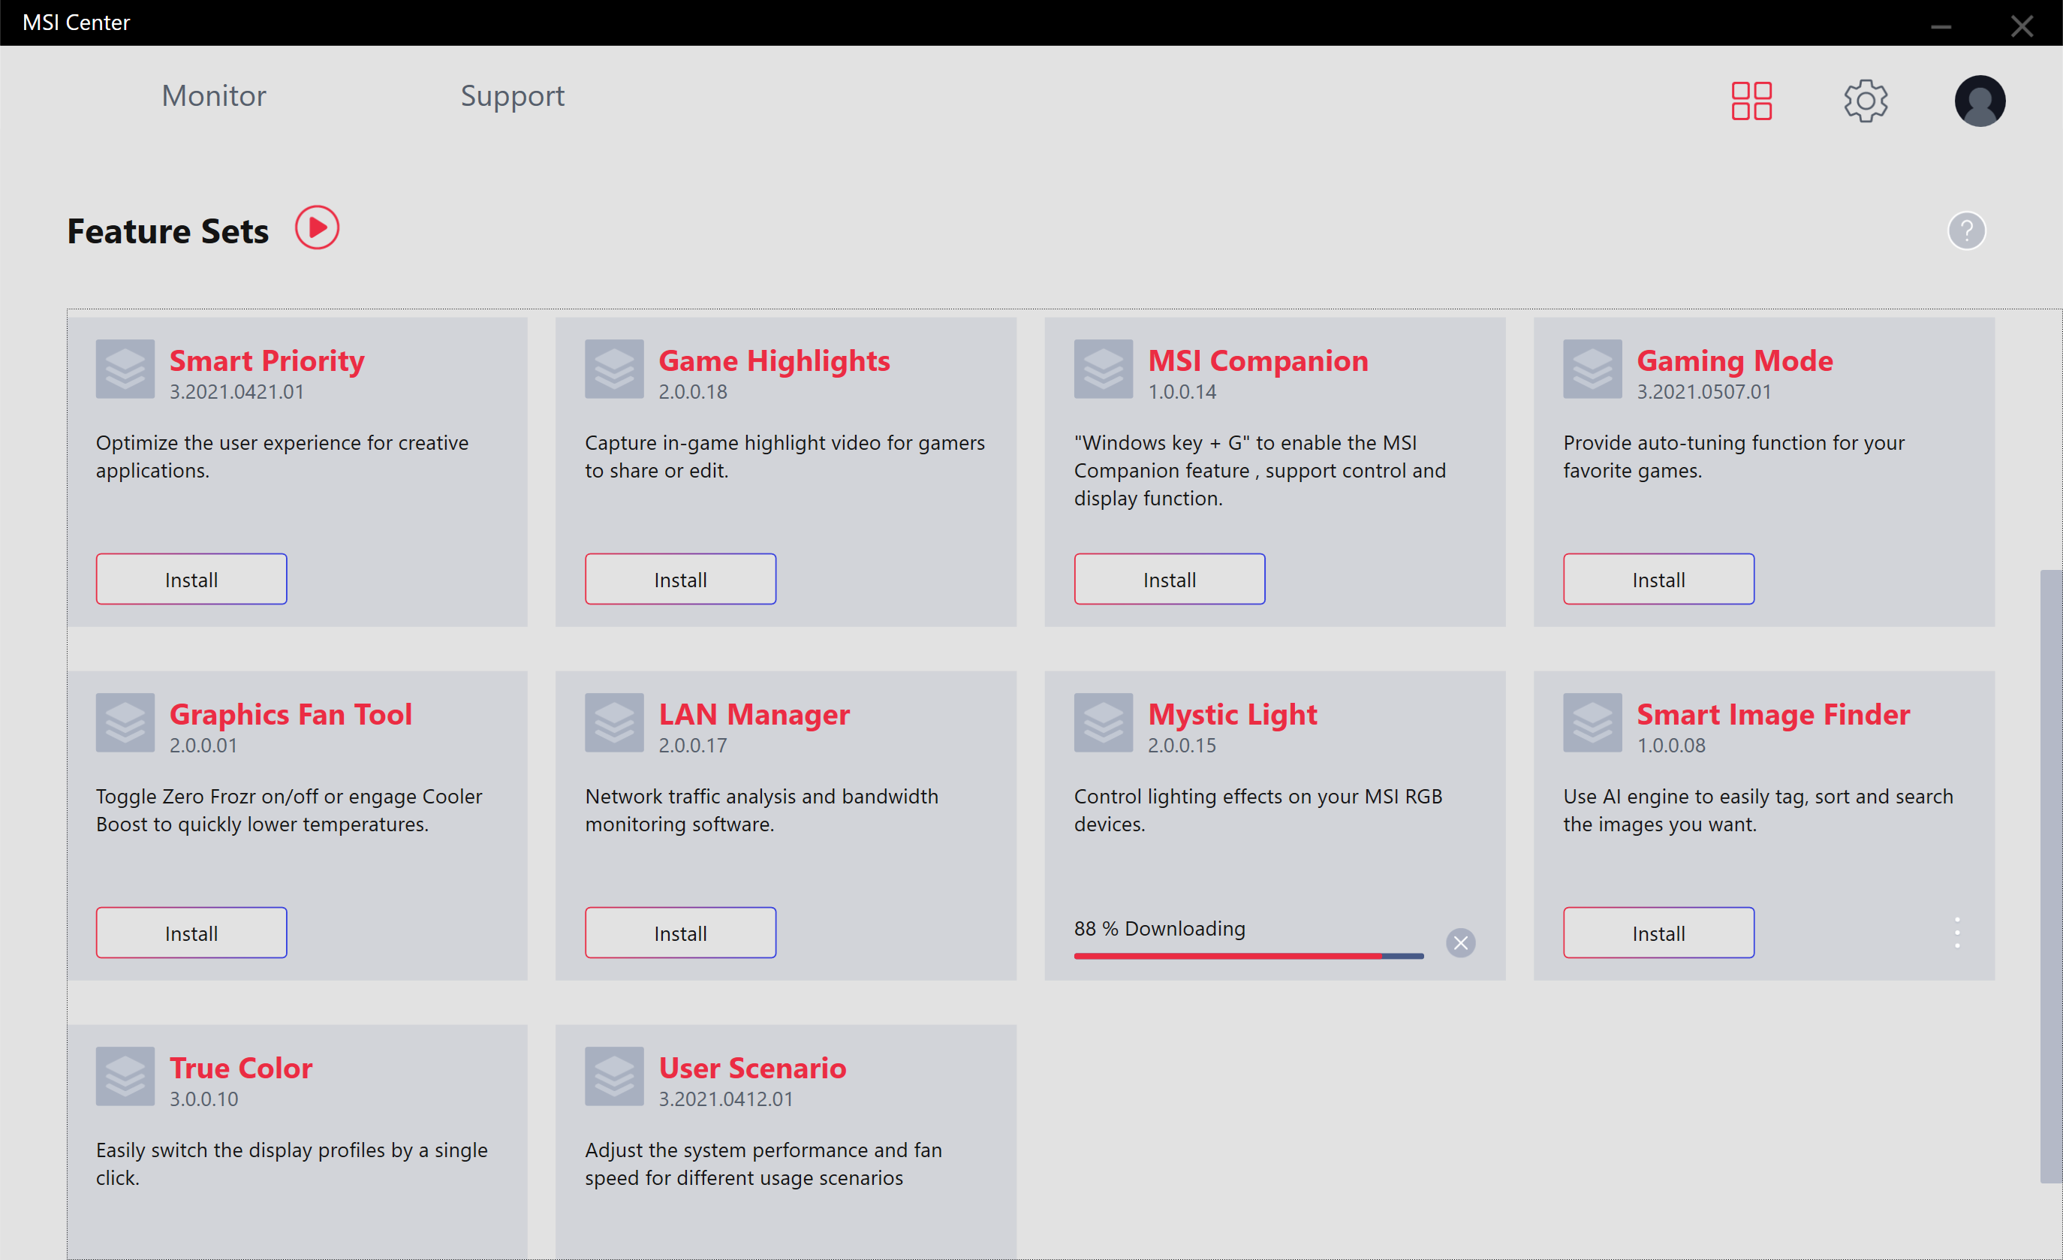Play the Feature Sets intro video
The height and width of the screenshot is (1260, 2063).
coord(317,228)
